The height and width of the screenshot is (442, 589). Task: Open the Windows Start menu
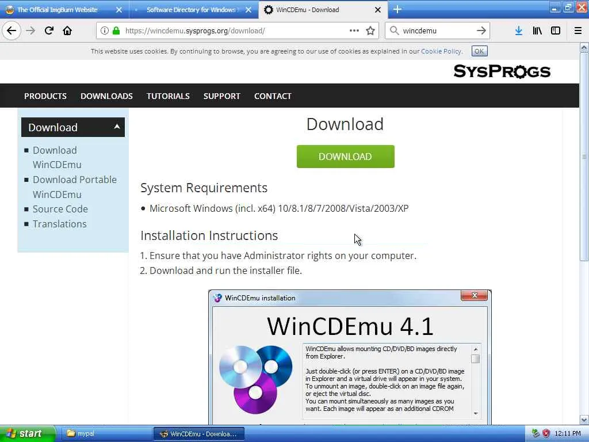(x=27, y=433)
